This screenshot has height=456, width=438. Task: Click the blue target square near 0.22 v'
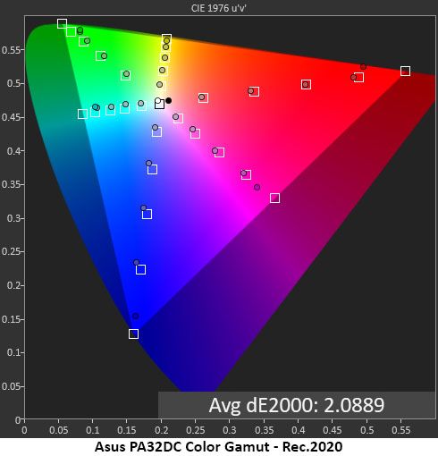pyautogui.click(x=140, y=270)
